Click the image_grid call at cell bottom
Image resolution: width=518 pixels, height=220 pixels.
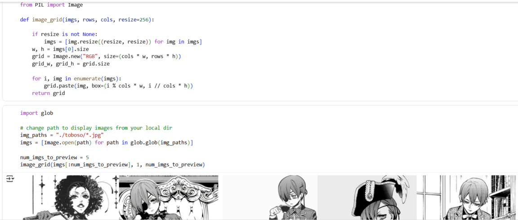(113, 165)
